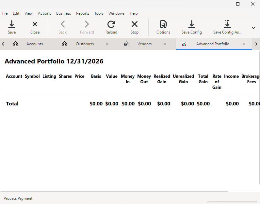This screenshot has width=260, height=204.
Task: Click the Vendors tab bank icon
Action: [126, 44]
